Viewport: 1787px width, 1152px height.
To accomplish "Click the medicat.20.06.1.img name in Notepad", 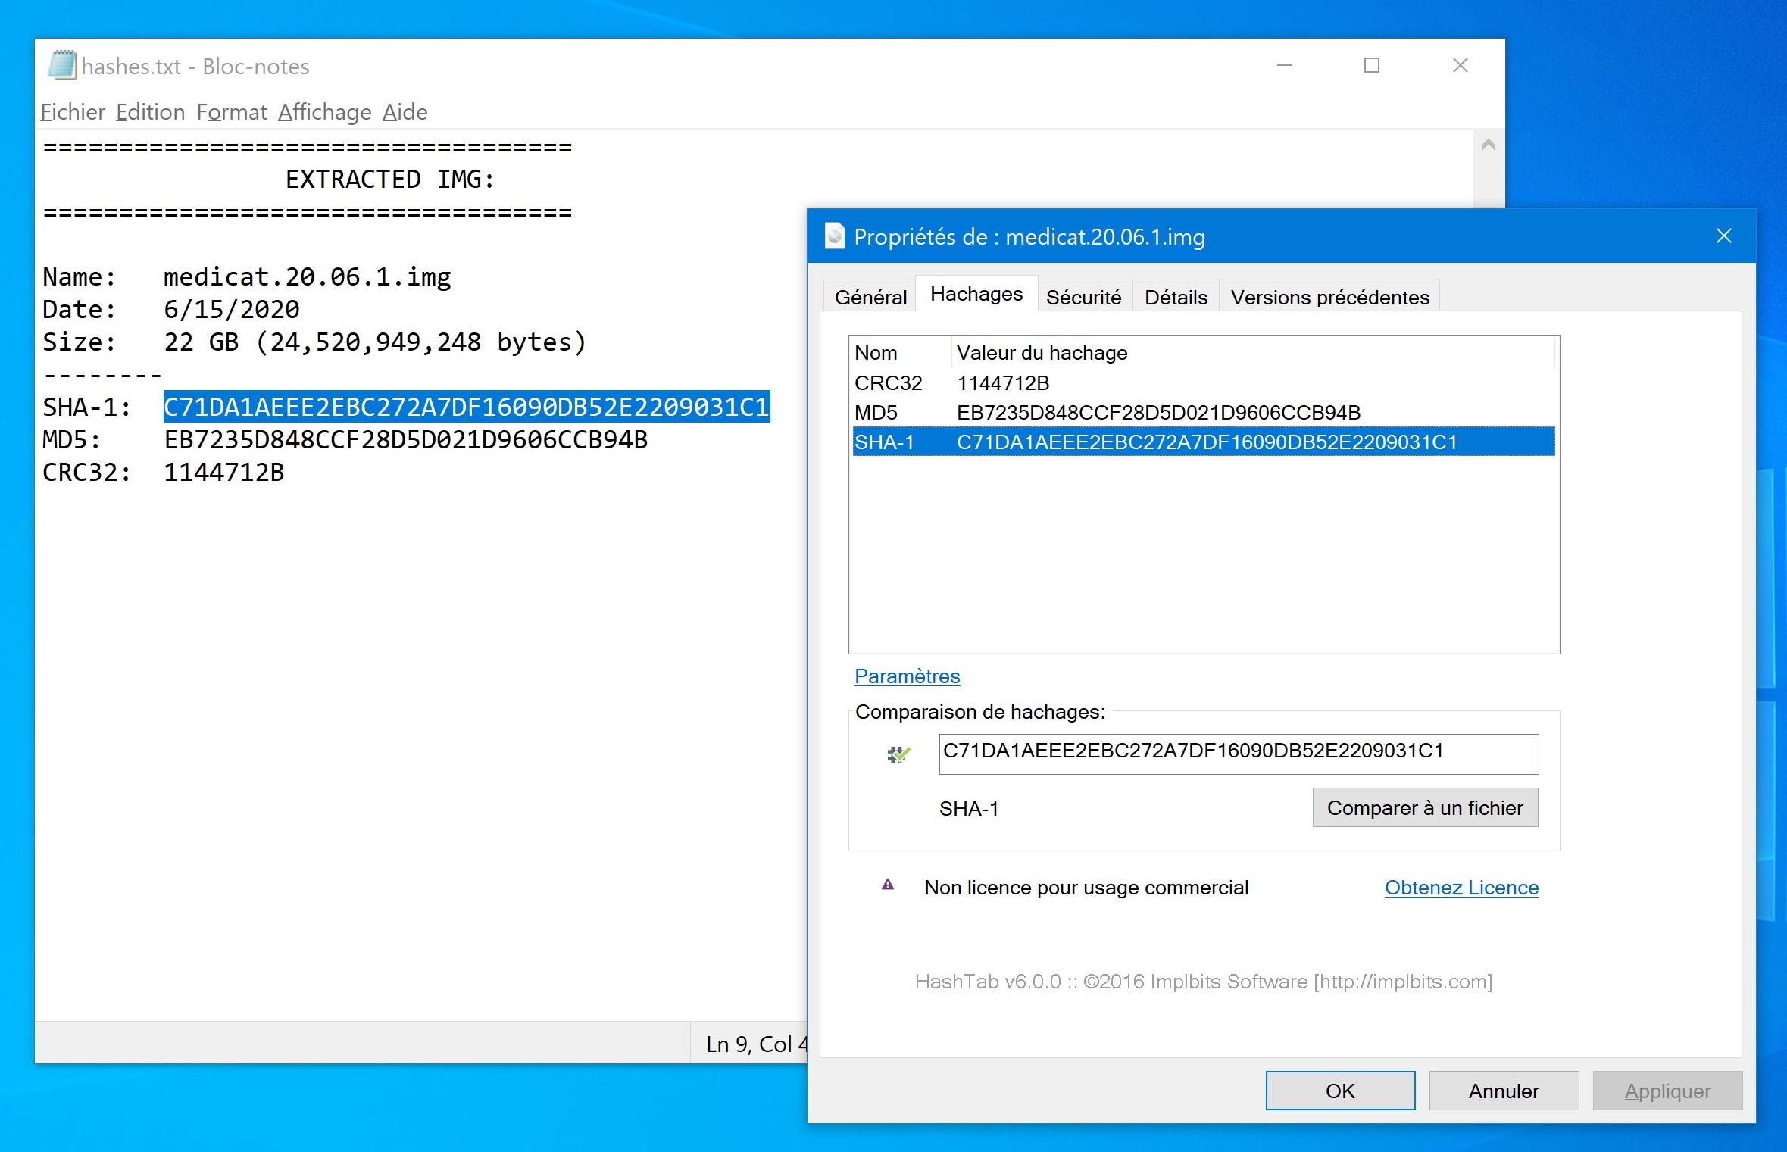I will click(307, 276).
